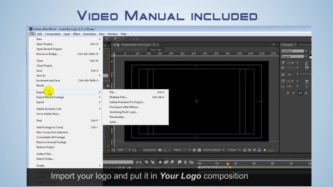Open the Graph Editor icon

coord(191,162)
